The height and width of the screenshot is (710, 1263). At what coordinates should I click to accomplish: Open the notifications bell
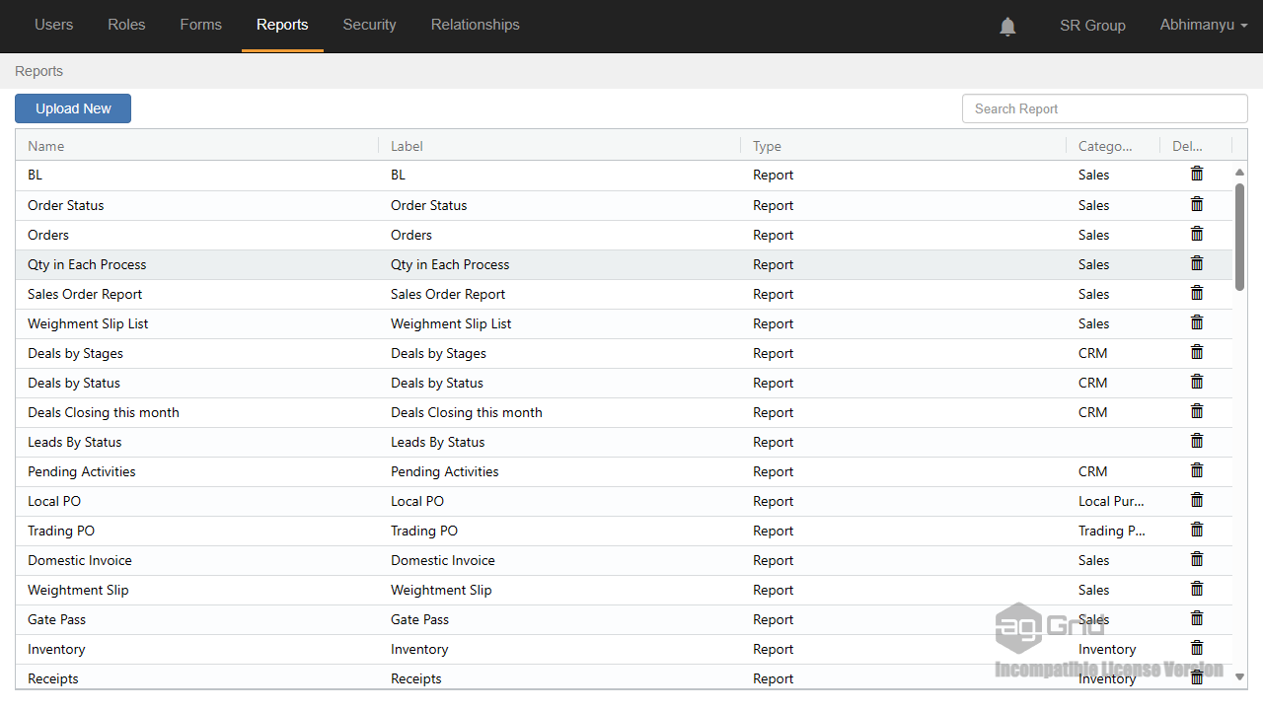pyautogui.click(x=1007, y=27)
